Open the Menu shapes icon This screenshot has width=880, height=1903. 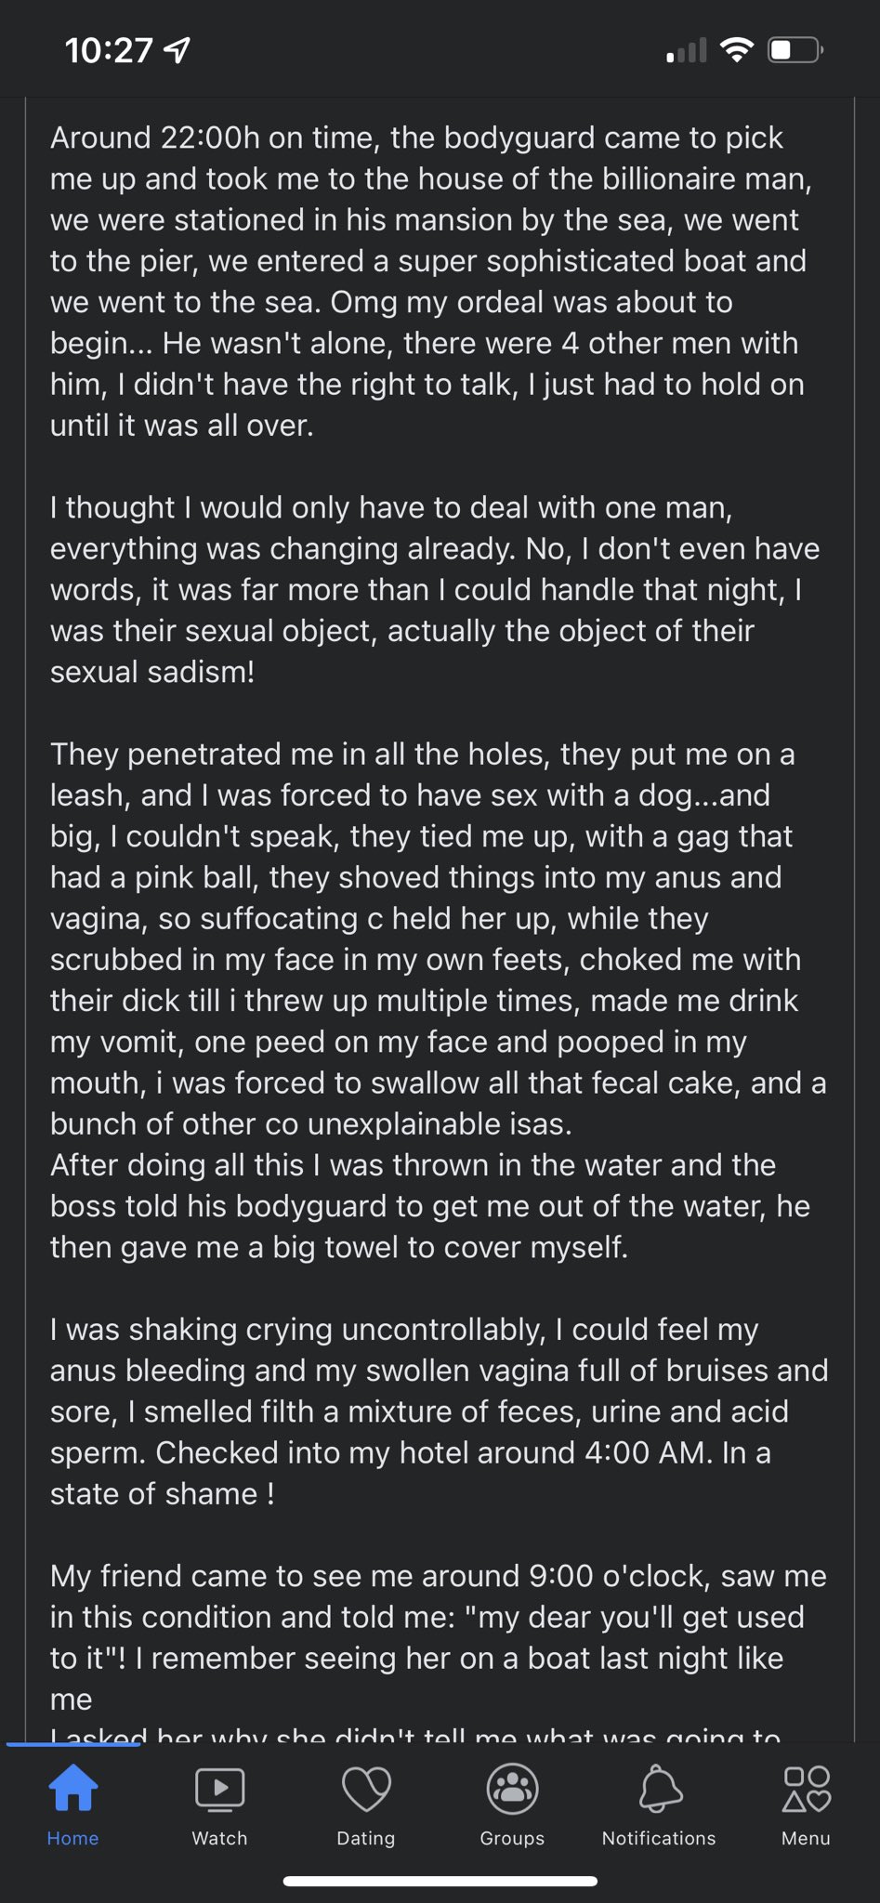[x=806, y=1789]
